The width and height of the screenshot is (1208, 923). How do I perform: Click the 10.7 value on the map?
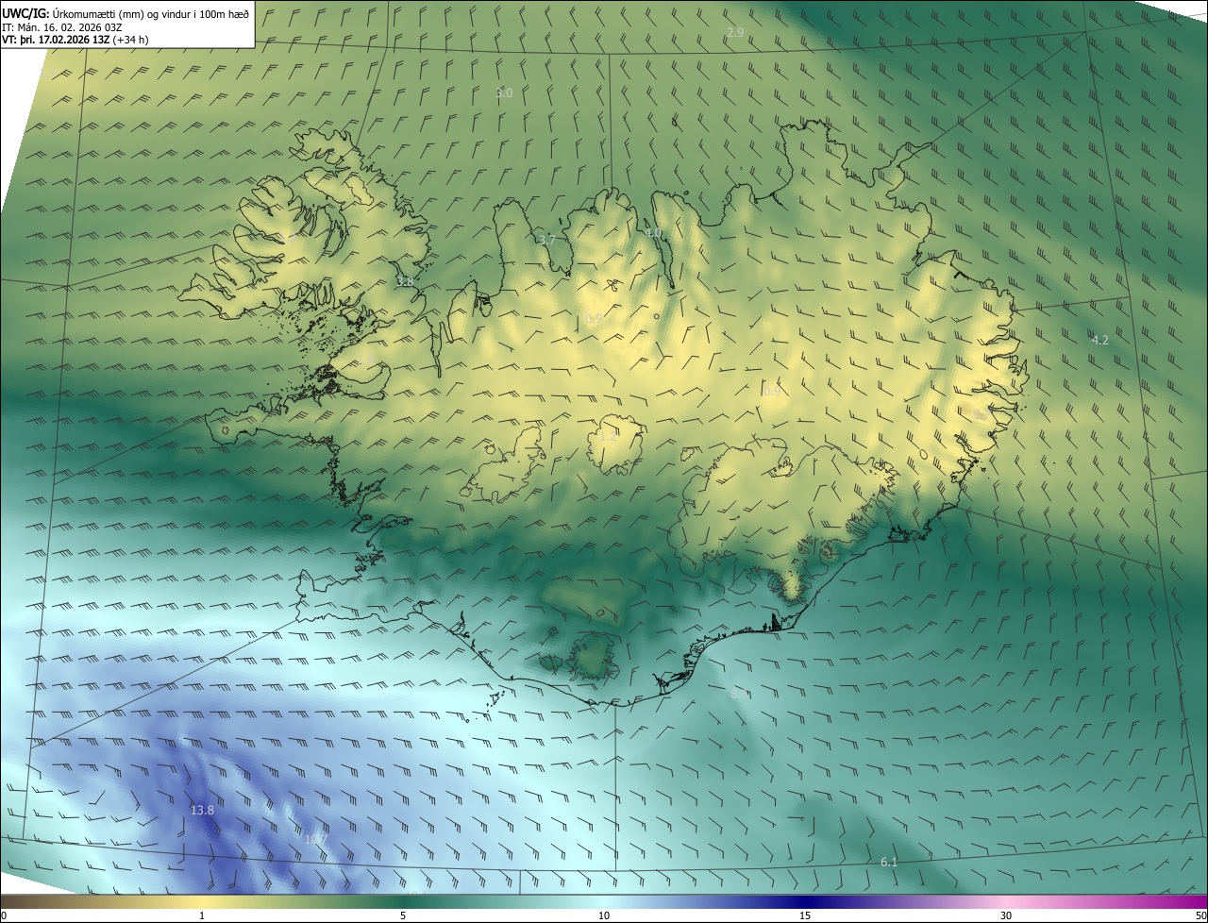pos(315,839)
